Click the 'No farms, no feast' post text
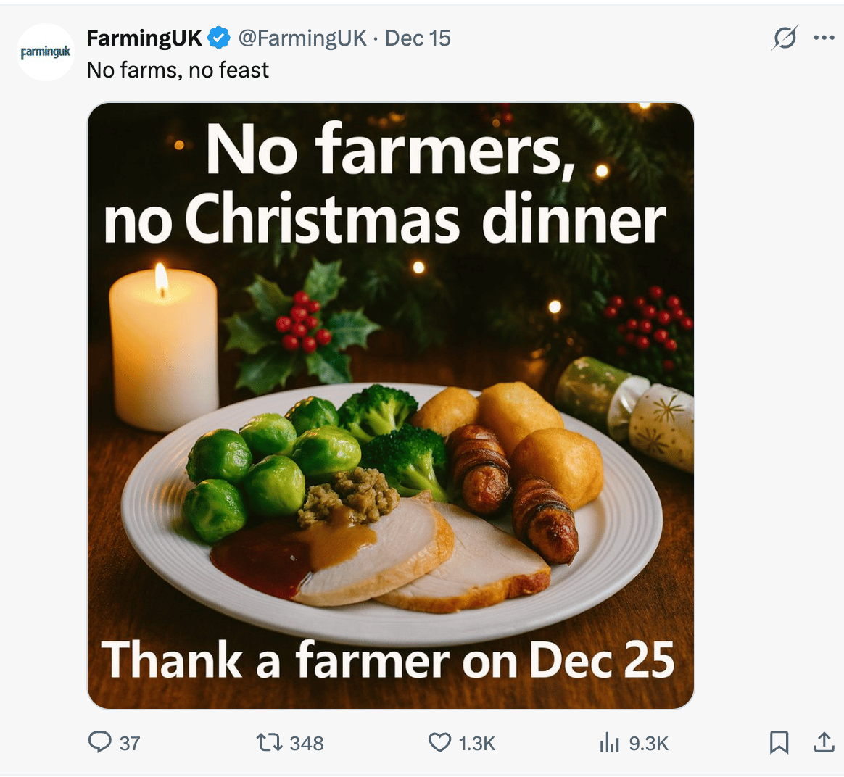The height and width of the screenshot is (777, 844). 178,70
